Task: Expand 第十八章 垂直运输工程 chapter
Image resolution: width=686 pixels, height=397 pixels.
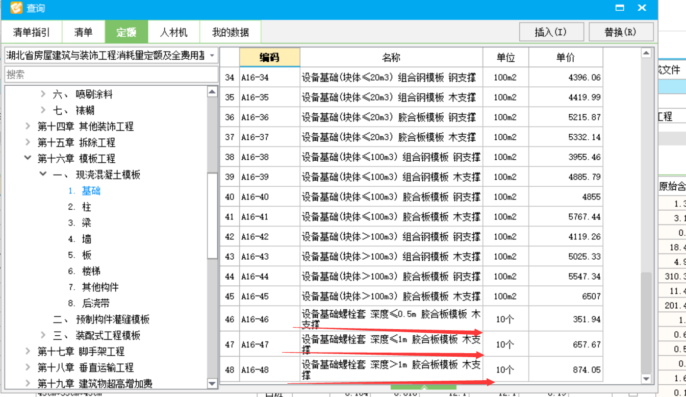Action: (x=28, y=367)
